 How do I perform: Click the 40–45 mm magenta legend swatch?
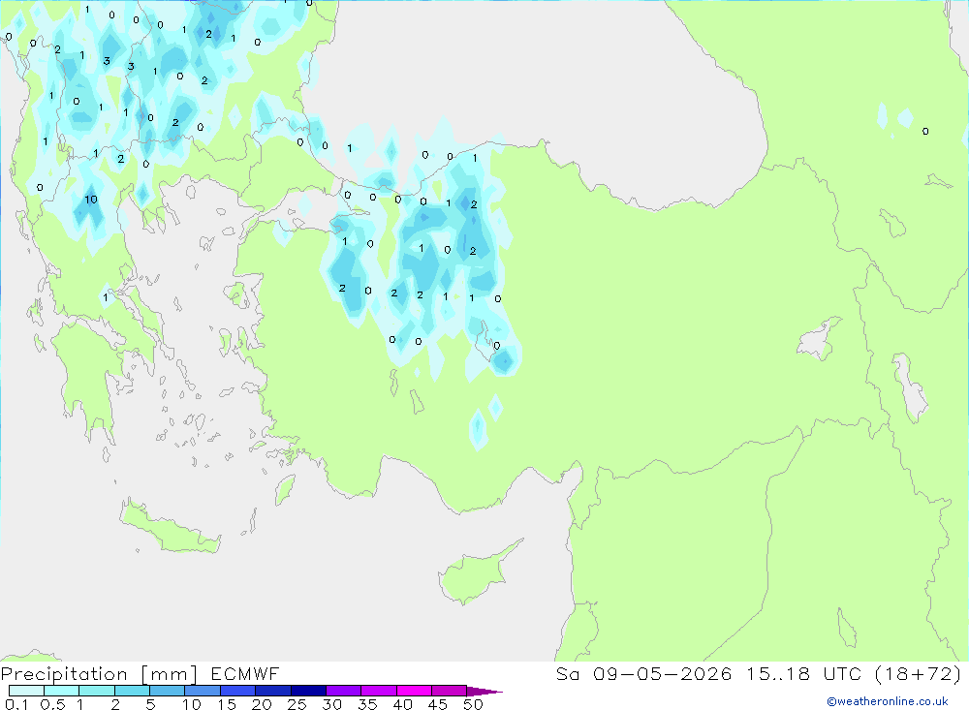click(x=414, y=691)
